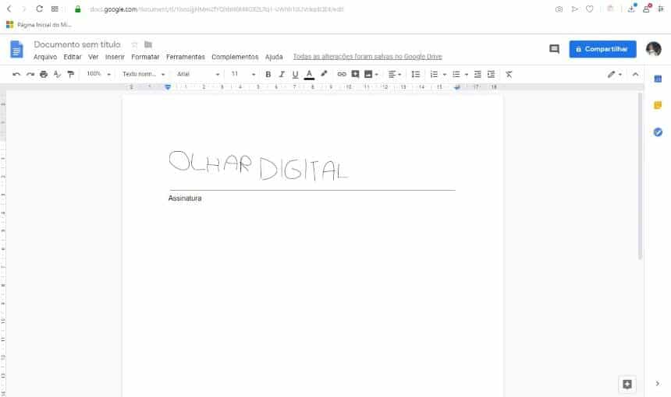Collapse side panel chevron
Screen dimensions: 671x397
[658, 384]
